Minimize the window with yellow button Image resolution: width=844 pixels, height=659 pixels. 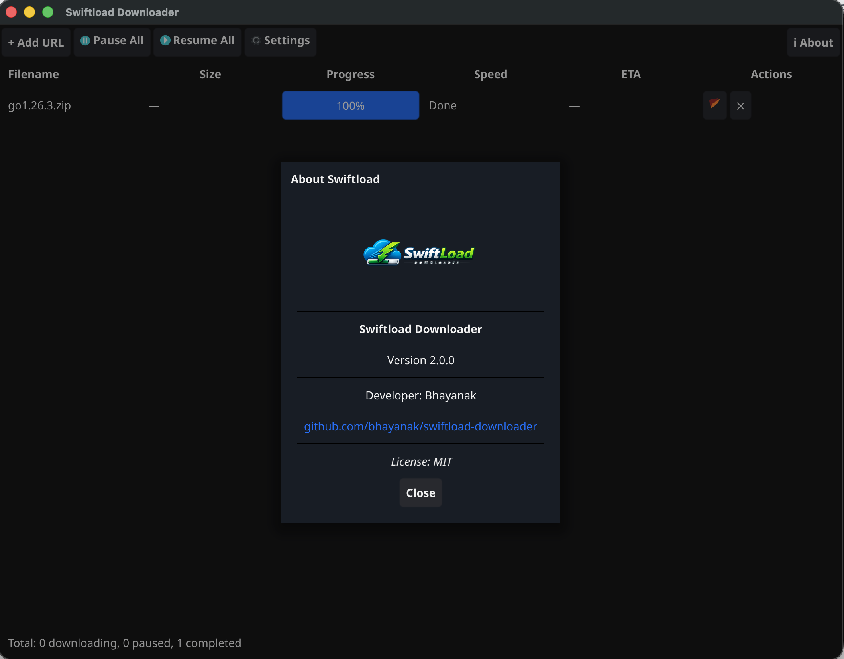point(29,12)
